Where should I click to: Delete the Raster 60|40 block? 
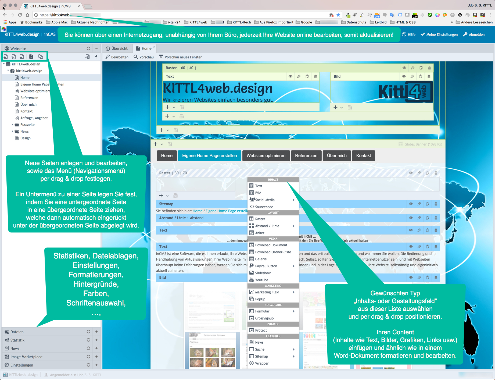coord(429,68)
